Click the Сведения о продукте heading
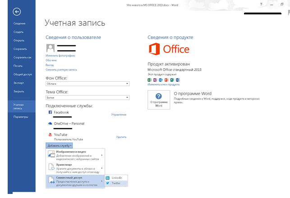290x198 pixels. pos(170,37)
